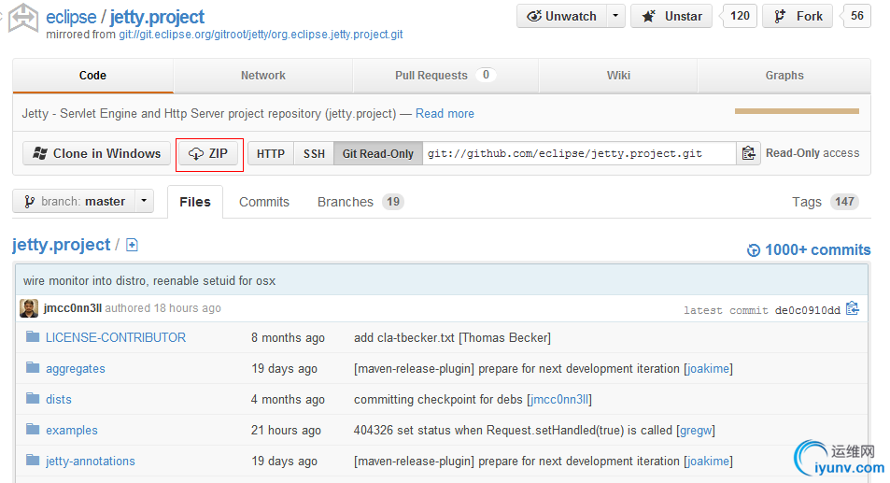Open the 'wire monitor into distro' commit message
Screen dimensions: 890x483
tap(149, 281)
